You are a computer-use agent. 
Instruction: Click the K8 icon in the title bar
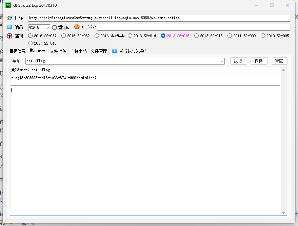coord(8,5)
